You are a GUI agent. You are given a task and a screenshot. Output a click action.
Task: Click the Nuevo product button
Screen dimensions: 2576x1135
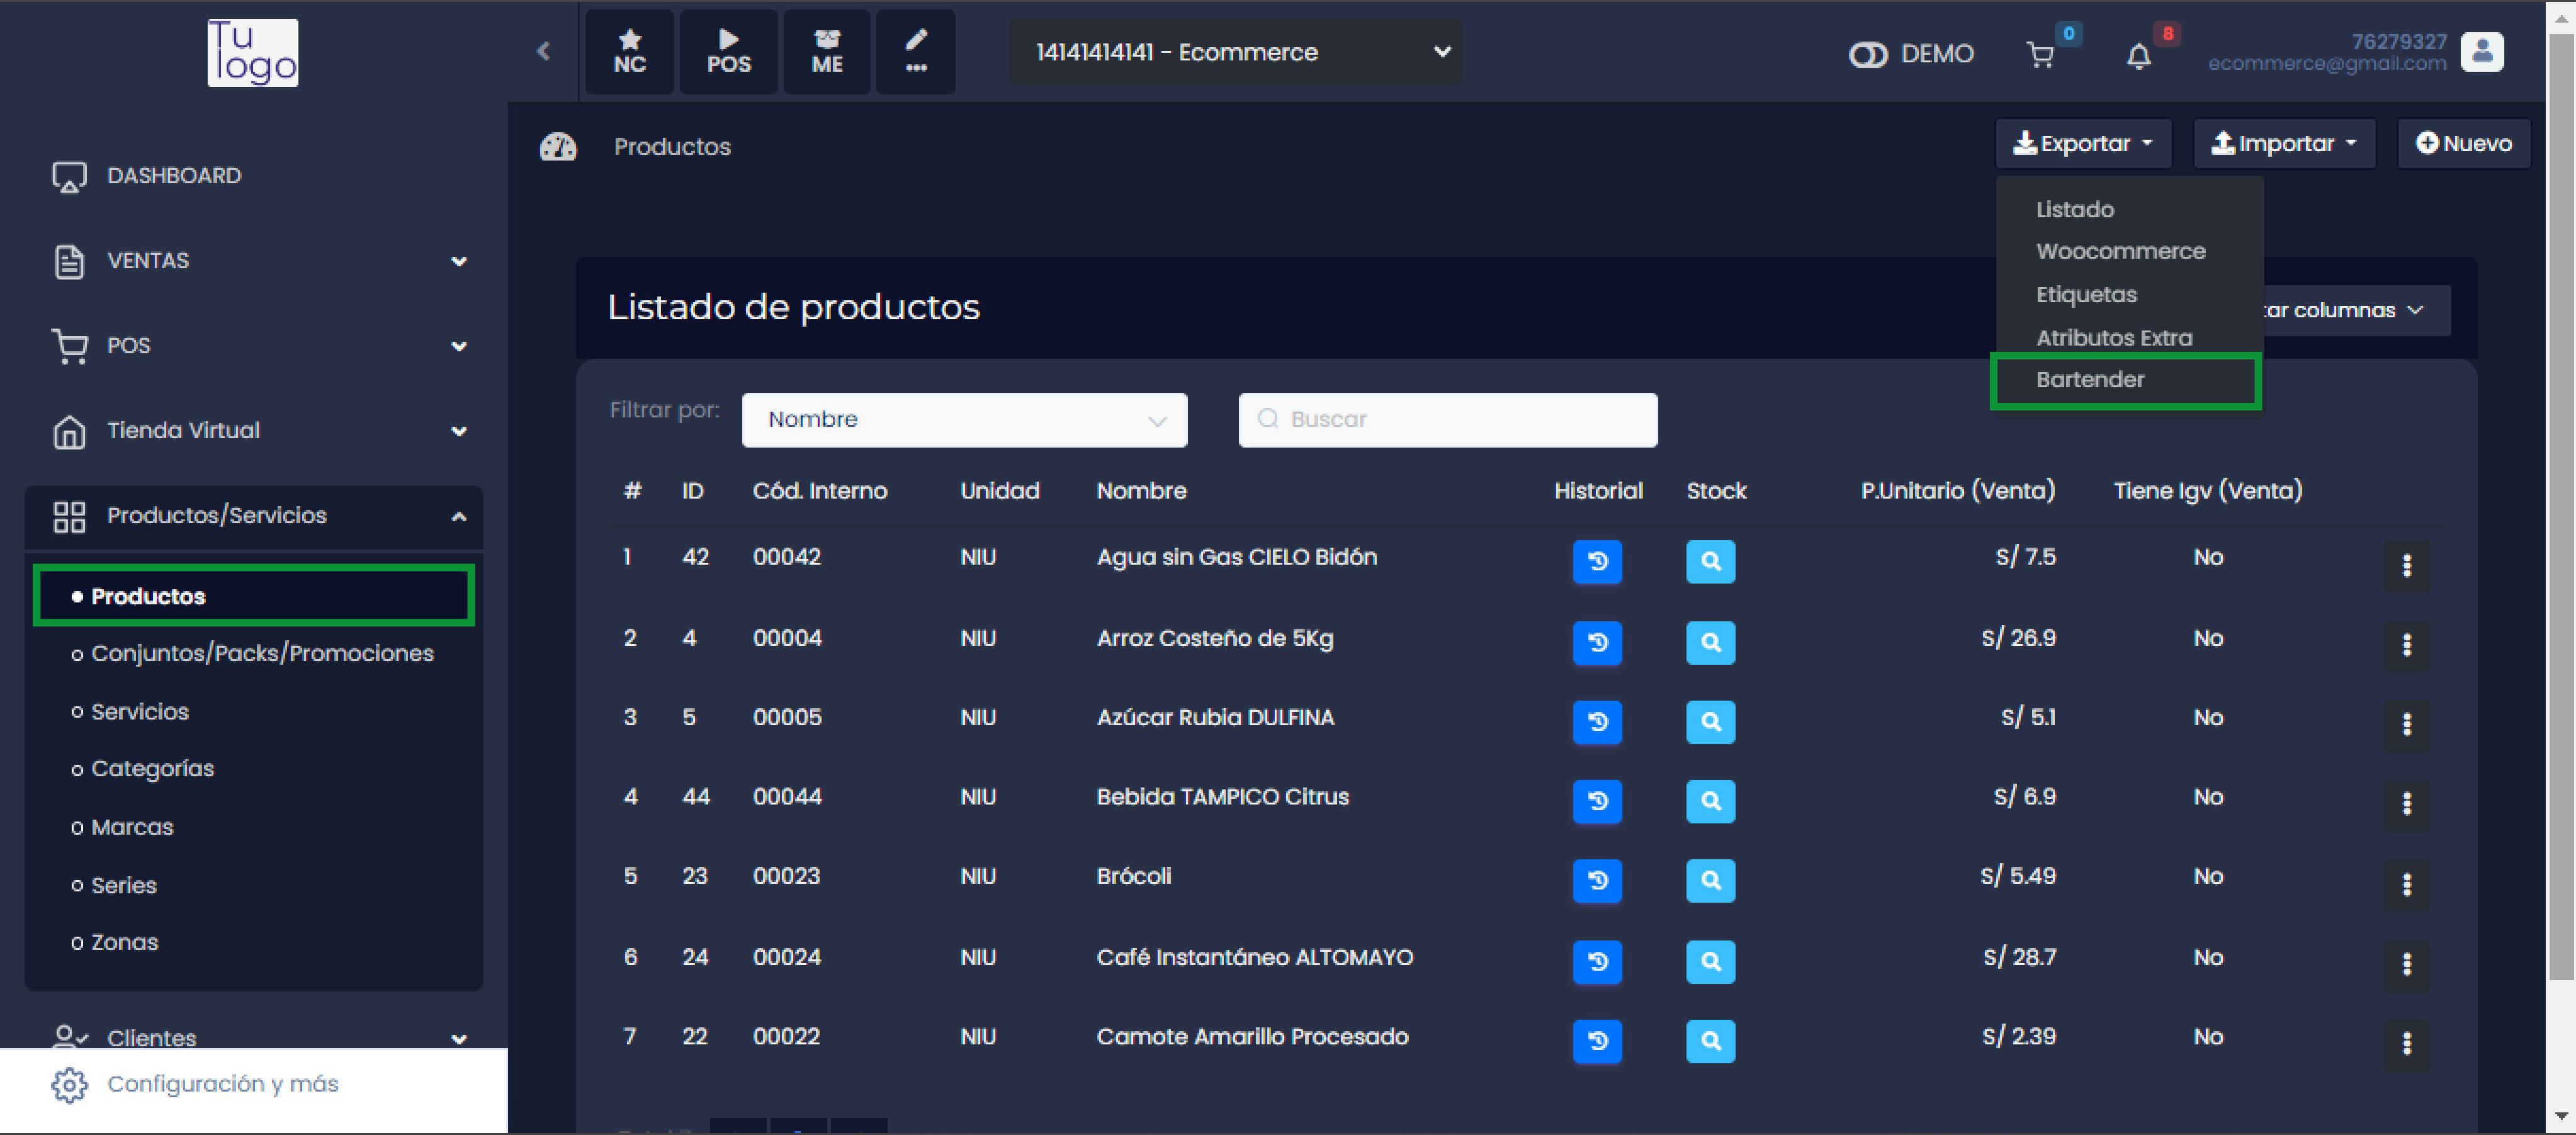[2463, 144]
